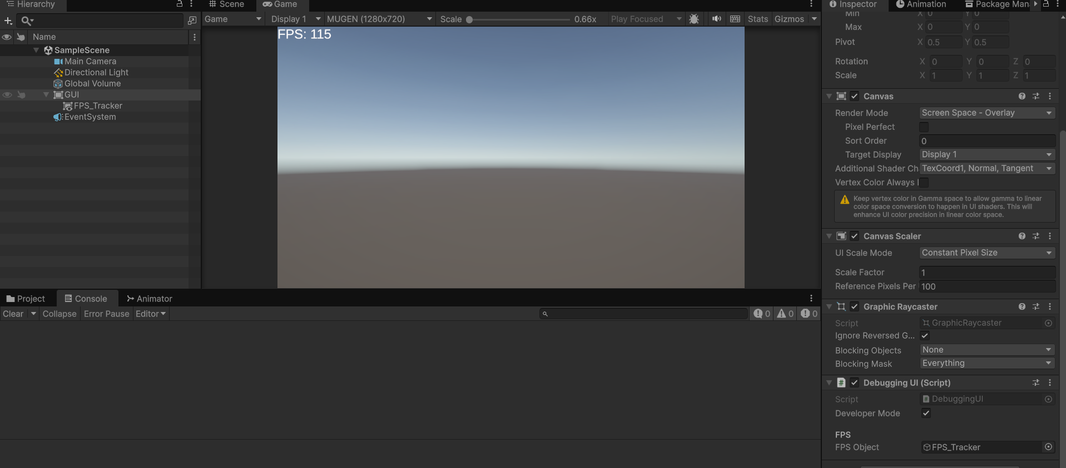This screenshot has height=468, width=1066.
Task: Open MUGEN resolution dropdown
Action: point(379,19)
